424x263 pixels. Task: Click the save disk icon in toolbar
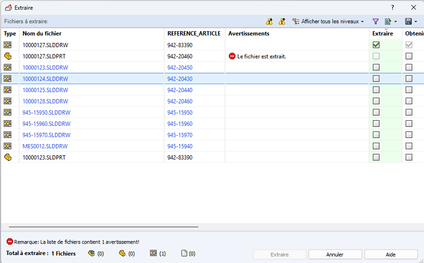click(x=408, y=21)
